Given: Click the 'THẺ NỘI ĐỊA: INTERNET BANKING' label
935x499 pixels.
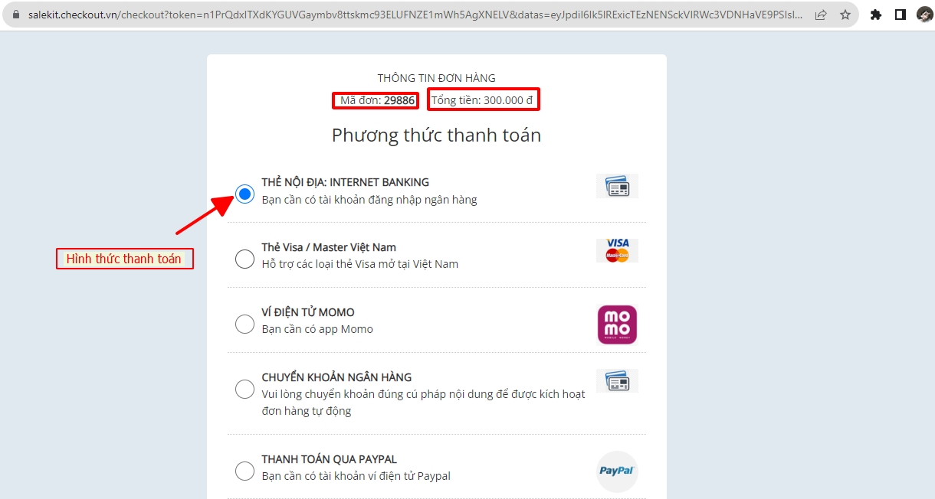Looking at the screenshot, I should (345, 182).
